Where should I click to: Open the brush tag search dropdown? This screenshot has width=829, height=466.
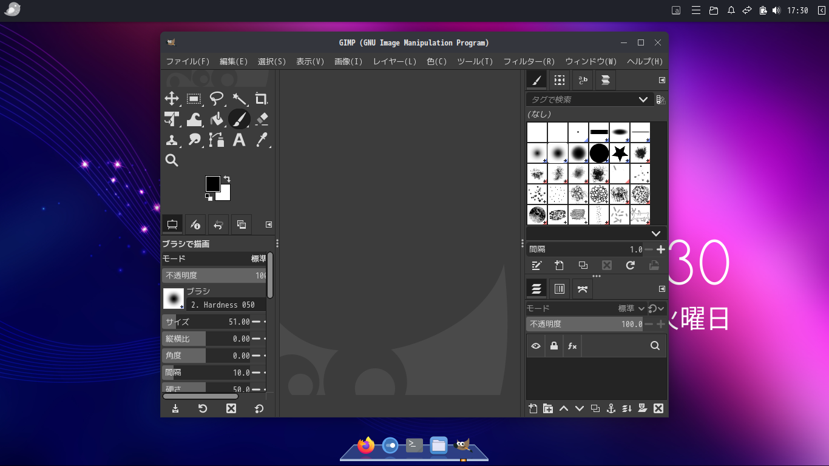tap(643, 100)
